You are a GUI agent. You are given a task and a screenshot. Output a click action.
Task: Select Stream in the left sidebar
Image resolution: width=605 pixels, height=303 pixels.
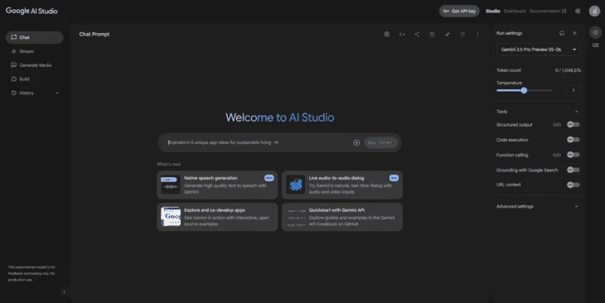[35, 51]
